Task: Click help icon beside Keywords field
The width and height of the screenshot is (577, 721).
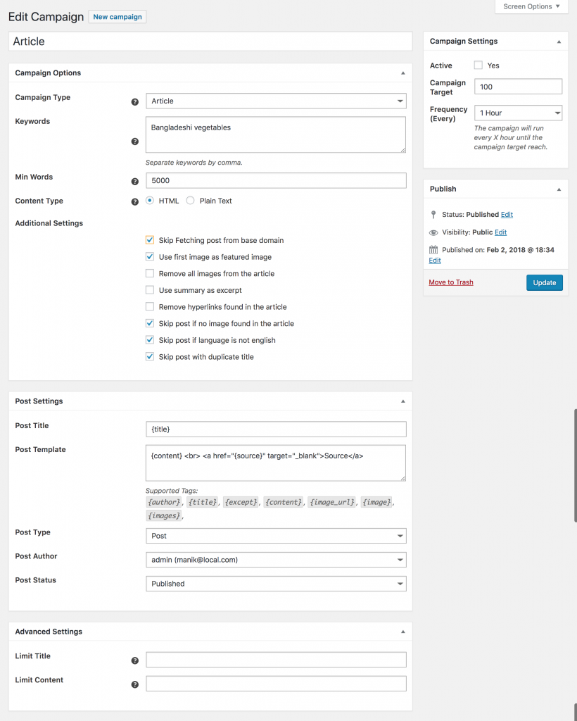Action: click(134, 142)
